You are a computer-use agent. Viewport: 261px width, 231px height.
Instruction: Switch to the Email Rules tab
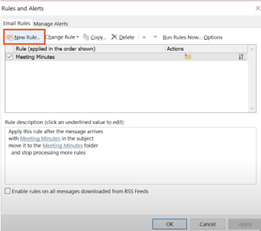coord(17,23)
